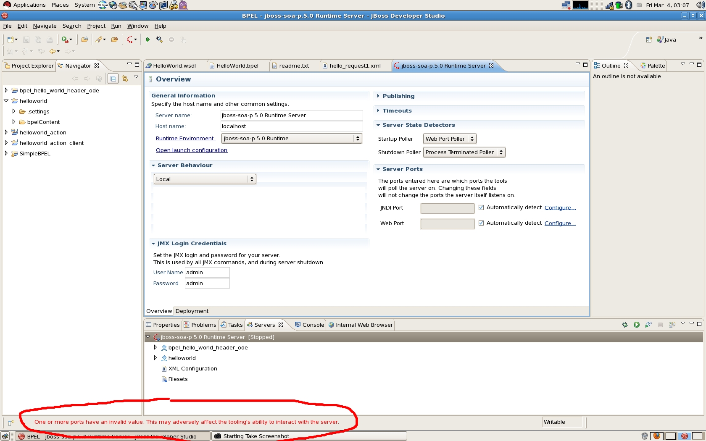706x441 pixels.
Task: Open the terminal launcher in top panel
Action: click(x=163, y=5)
